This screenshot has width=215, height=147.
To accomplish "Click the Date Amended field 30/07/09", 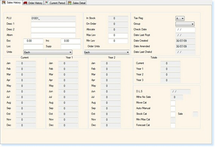I will [186, 46].
